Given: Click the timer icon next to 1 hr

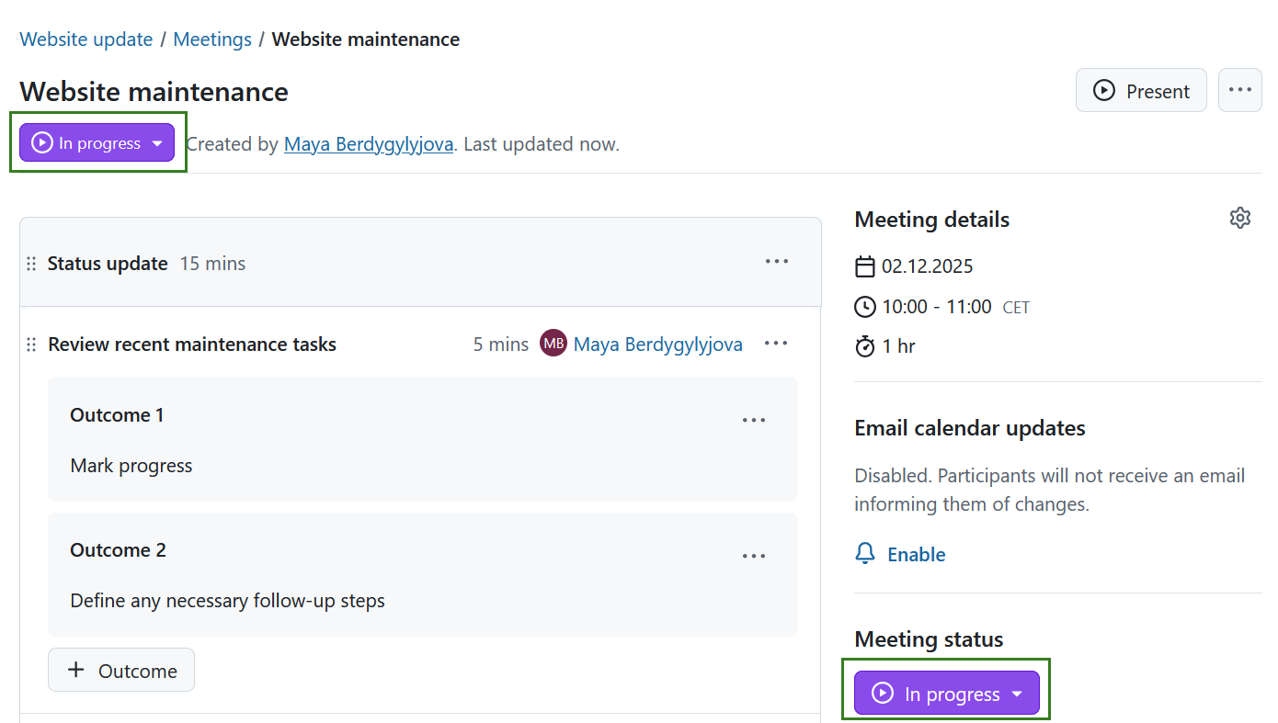Looking at the screenshot, I should pyautogui.click(x=865, y=346).
